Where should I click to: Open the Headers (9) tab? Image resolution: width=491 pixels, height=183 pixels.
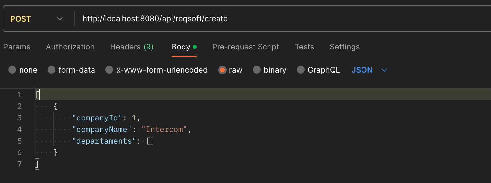pyautogui.click(x=132, y=47)
